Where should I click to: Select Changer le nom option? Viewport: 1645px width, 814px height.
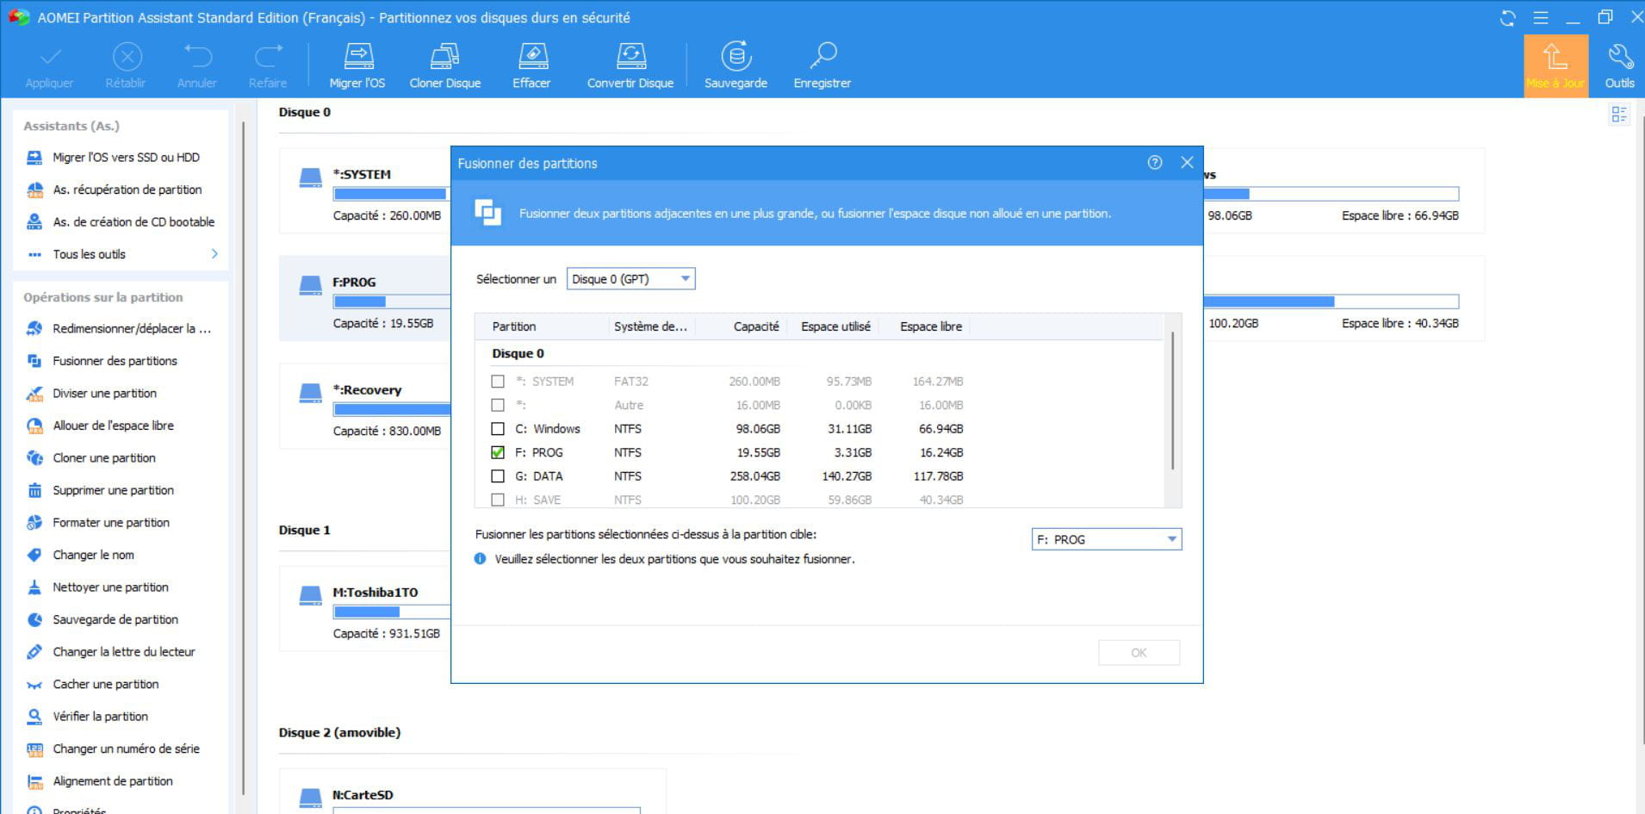(93, 555)
